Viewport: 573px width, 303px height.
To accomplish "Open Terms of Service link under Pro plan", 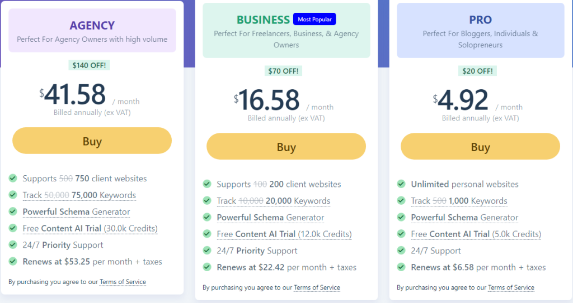I will coord(511,288).
